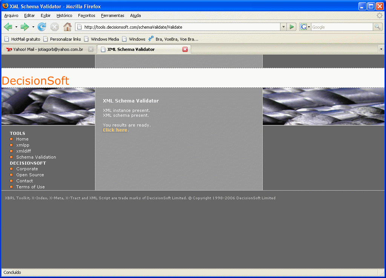Go back with the green Back arrow
The height and width of the screenshot is (278, 386).
8,27
